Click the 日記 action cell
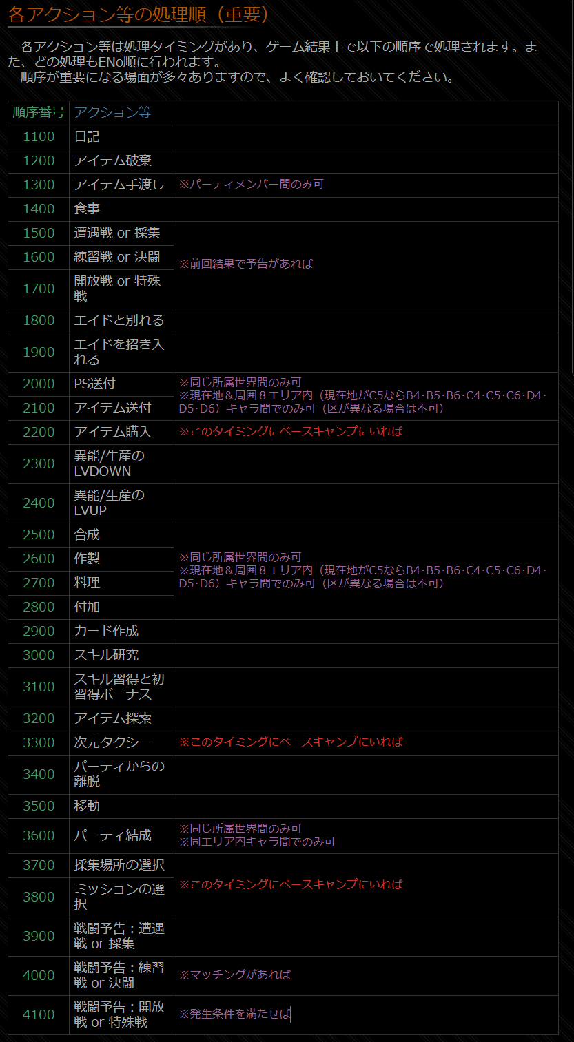The image size is (574, 1042). [121, 137]
